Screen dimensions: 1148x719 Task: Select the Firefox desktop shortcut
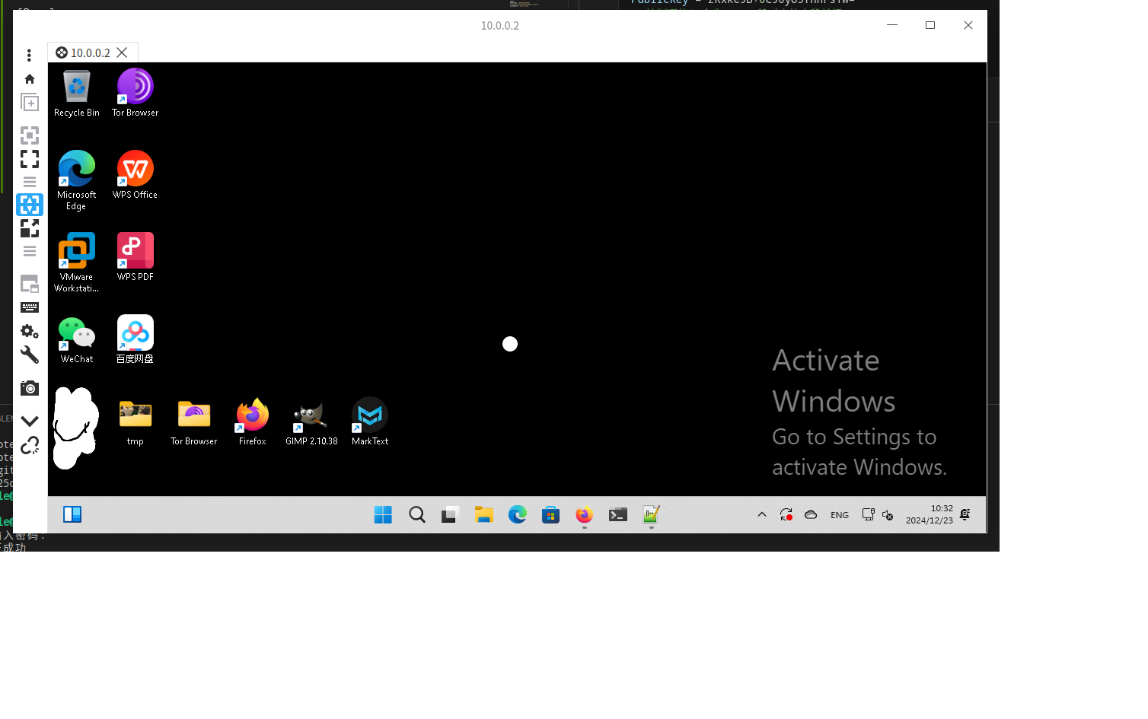(x=253, y=422)
